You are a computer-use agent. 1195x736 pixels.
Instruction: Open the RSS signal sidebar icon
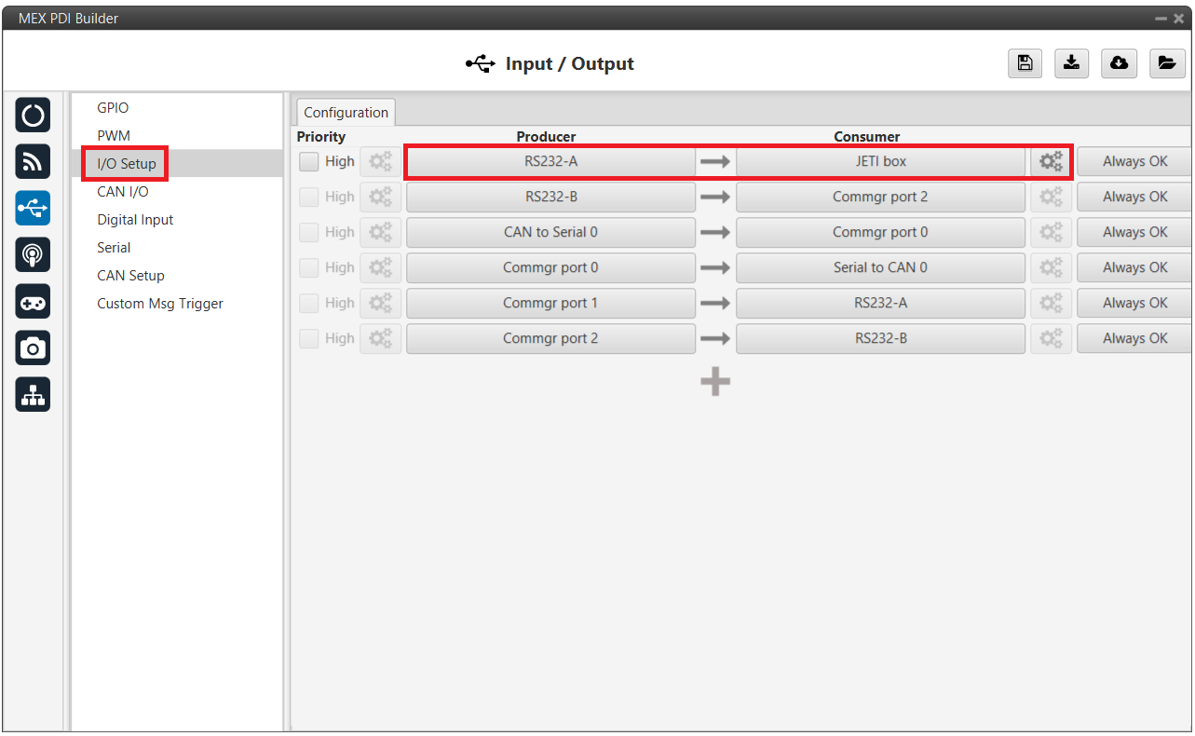[x=33, y=162]
